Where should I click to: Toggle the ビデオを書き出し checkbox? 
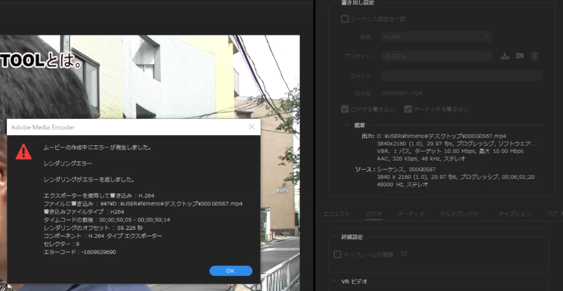[345, 109]
